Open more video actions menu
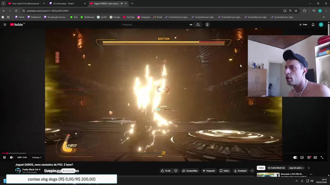This screenshot has height=185, width=330. pos(252,171)
